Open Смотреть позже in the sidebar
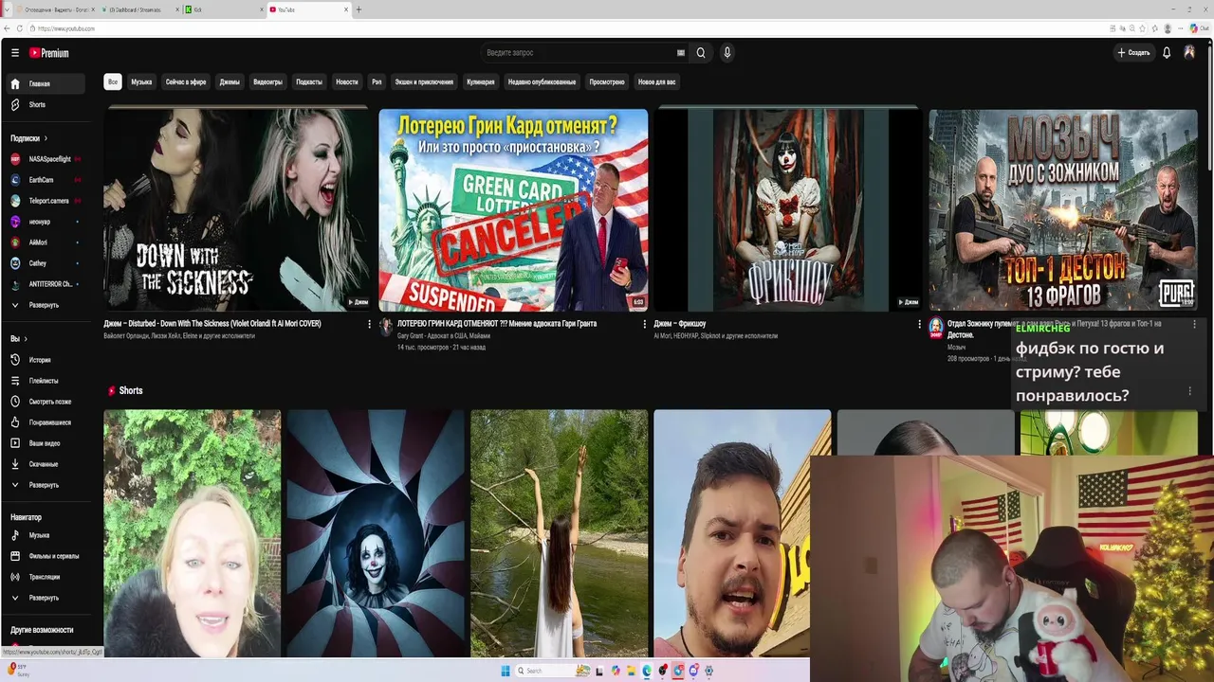 46,402
